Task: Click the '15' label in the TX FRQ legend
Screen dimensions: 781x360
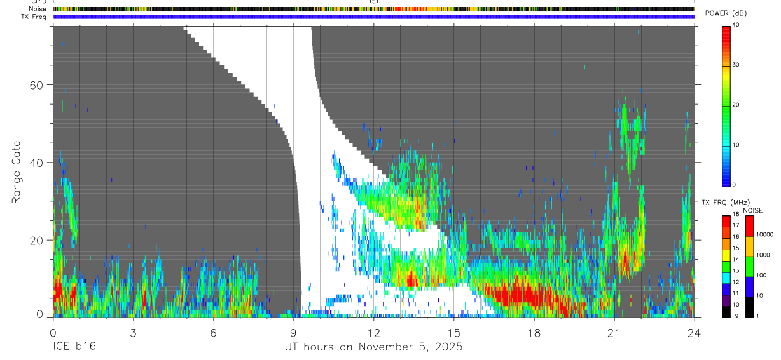Action: point(736,248)
